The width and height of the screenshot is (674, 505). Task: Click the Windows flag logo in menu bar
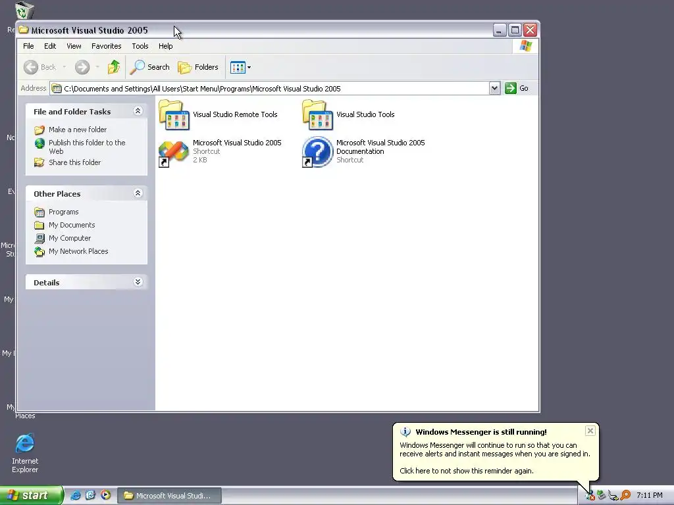(x=525, y=46)
